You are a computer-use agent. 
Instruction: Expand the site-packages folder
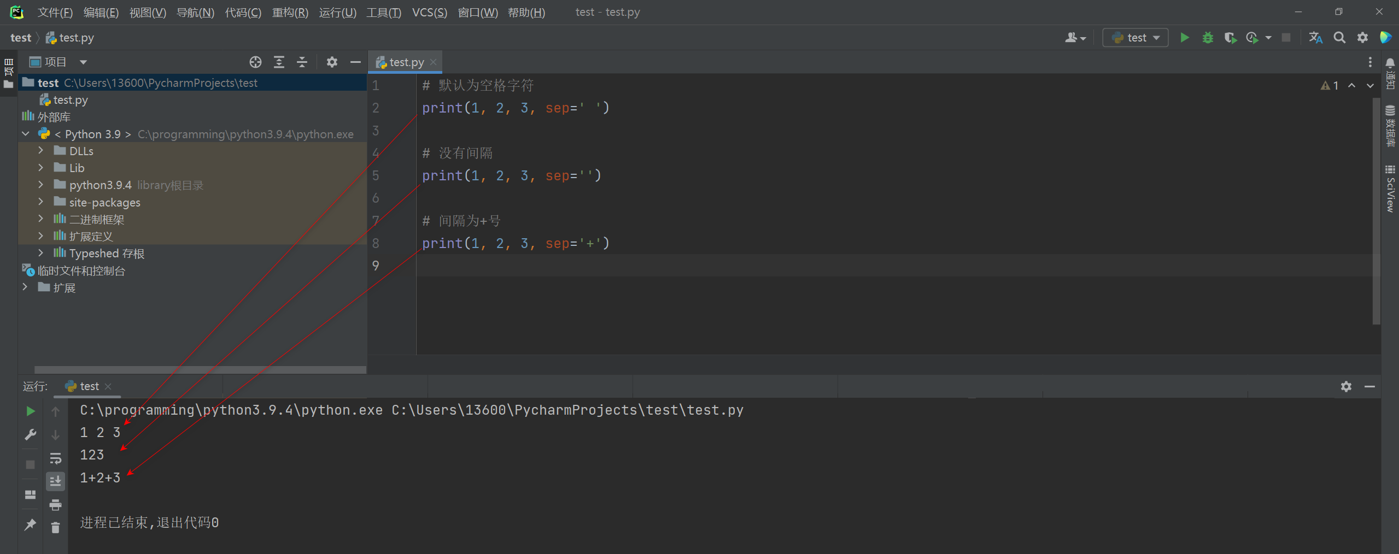tap(41, 202)
